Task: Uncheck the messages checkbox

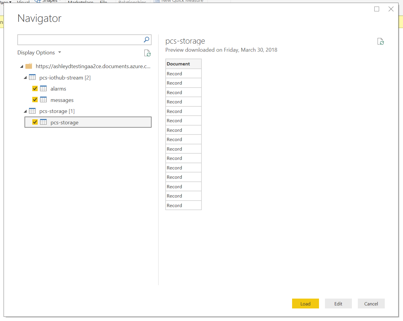Action: [35, 100]
